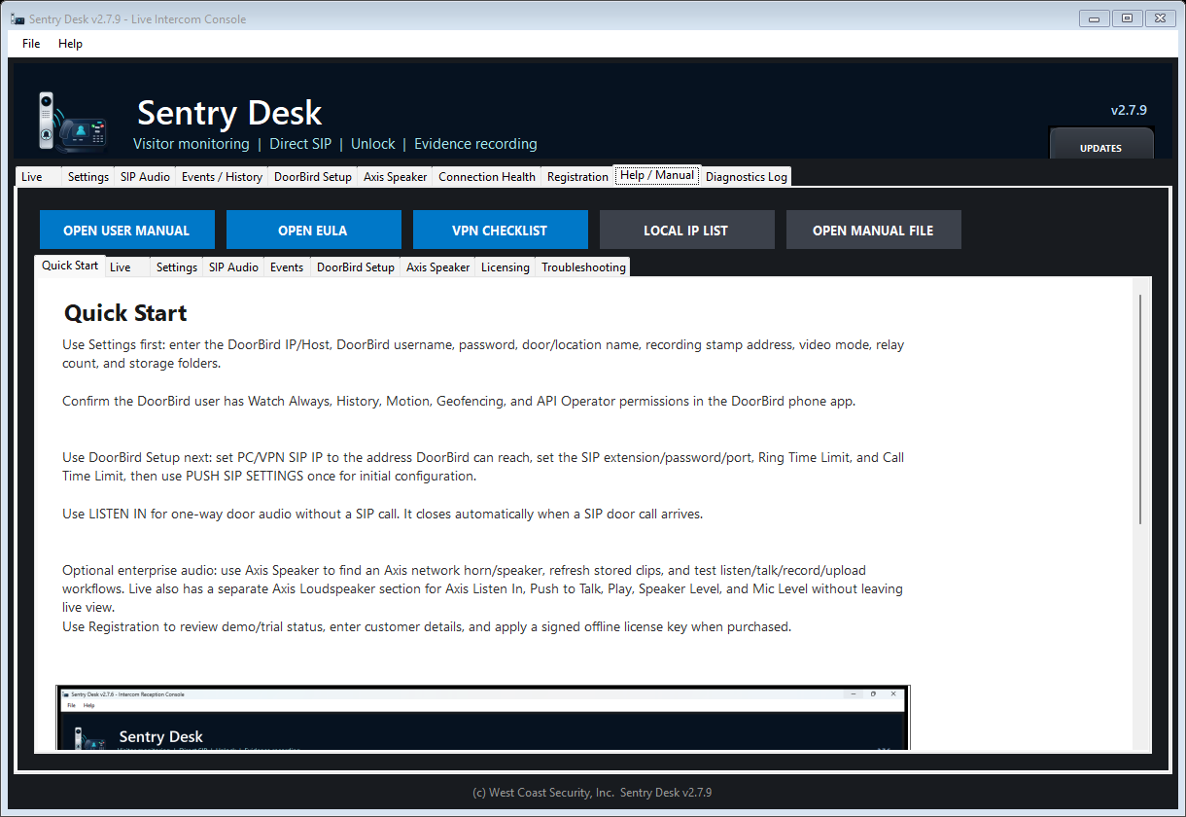The height and width of the screenshot is (817, 1186).
Task: Click the v2.7.9 version label in header
Action: tap(1129, 110)
